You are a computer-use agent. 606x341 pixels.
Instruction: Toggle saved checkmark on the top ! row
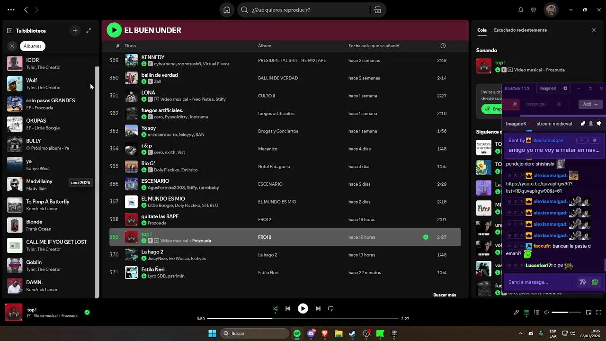[426, 237]
